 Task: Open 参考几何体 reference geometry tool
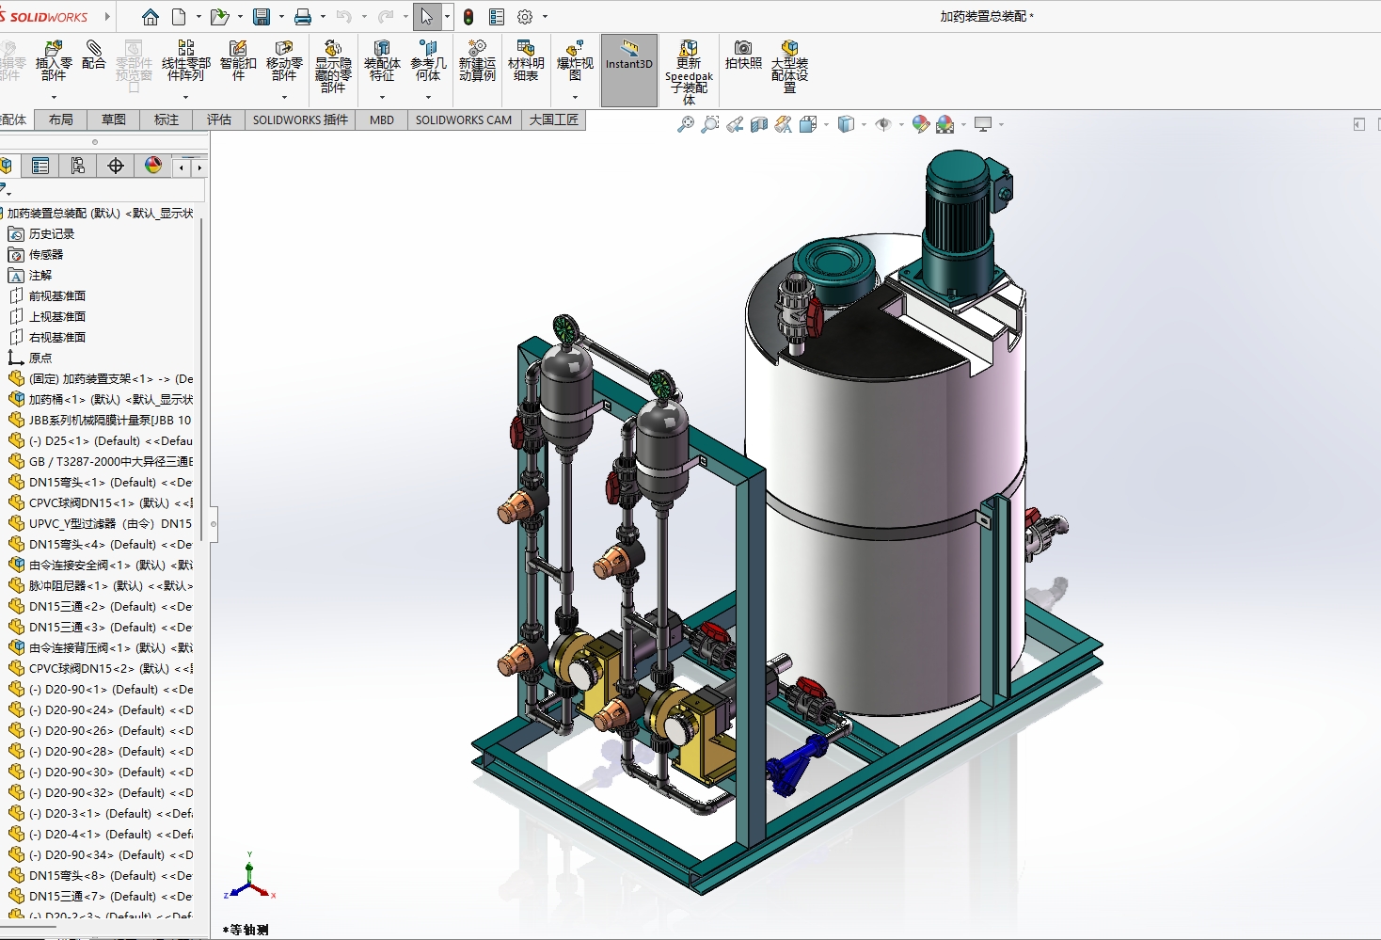click(428, 61)
